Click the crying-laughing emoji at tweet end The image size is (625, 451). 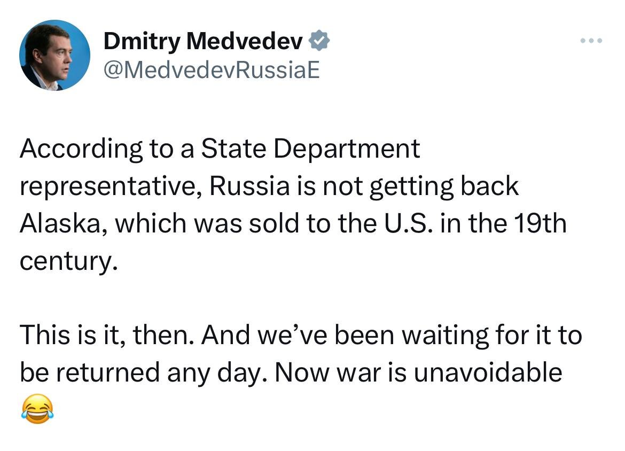pos(37,408)
